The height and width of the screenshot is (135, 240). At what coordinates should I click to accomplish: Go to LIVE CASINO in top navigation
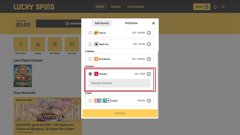[x=135, y=7]
